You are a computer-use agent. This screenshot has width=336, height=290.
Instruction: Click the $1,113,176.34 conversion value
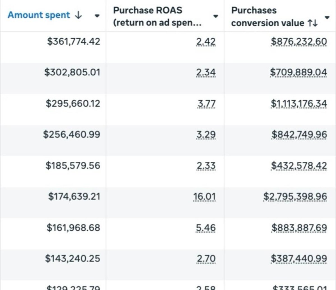point(299,103)
